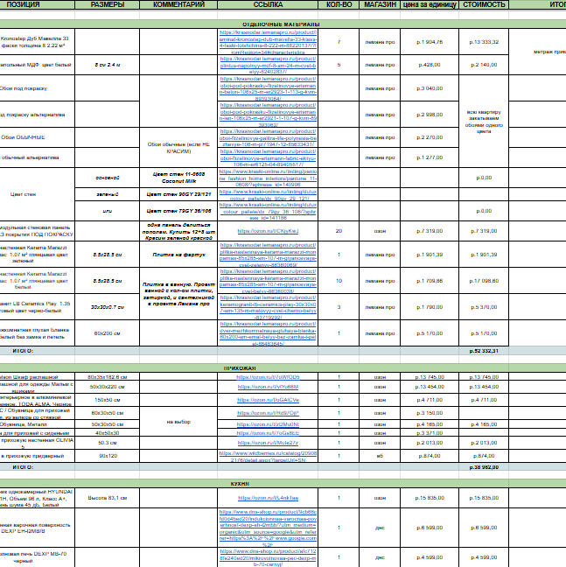Open the Dulux 79gy_36_106 colour link

pos(268,211)
